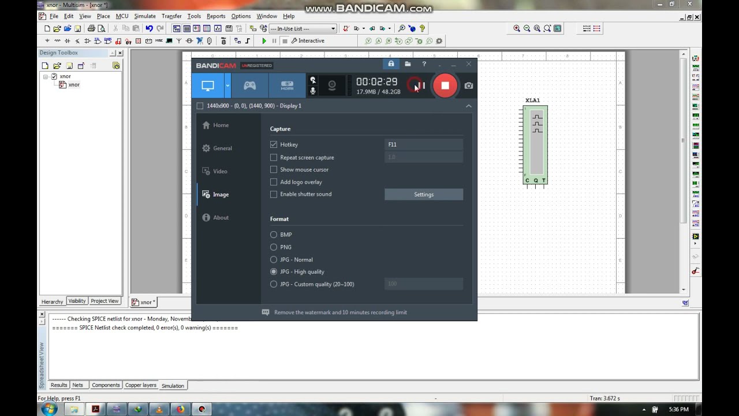
Task: Click the capture Settings button
Action: click(424, 194)
